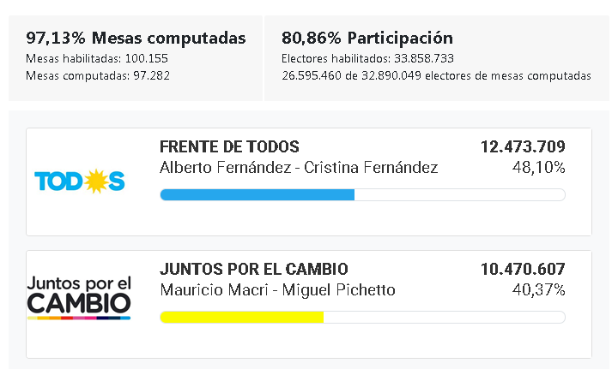This screenshot has width=612, height=369.
Task: Click the multicolor stripe under the CAMBIO logo
Action: pos(79,318)
